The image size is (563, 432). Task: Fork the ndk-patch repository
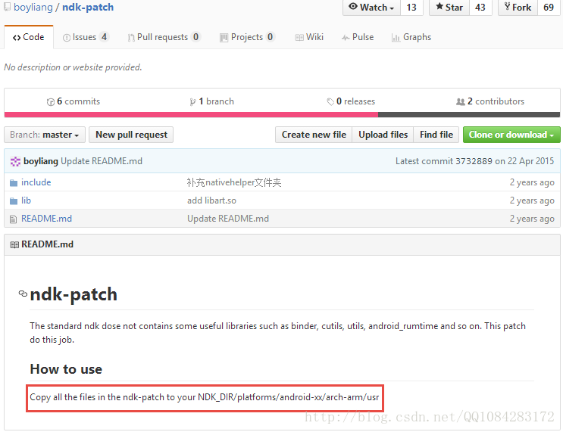pos(518,8)
